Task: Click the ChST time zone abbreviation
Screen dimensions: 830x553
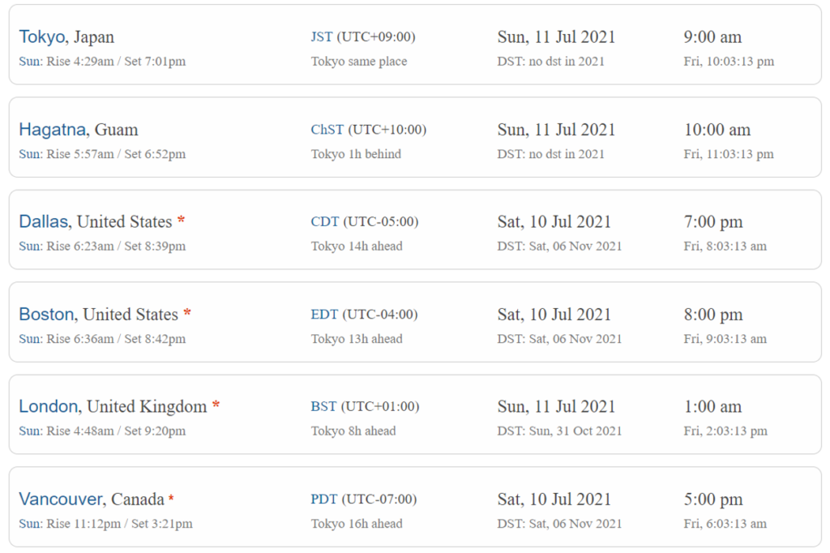Action: [x=327, y=129]
